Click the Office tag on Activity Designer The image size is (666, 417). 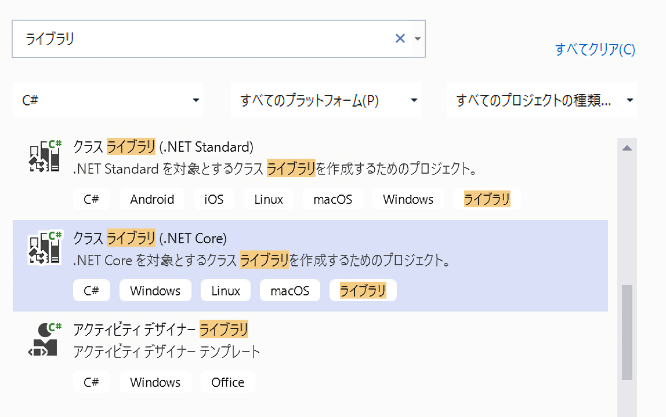[228, 382]
